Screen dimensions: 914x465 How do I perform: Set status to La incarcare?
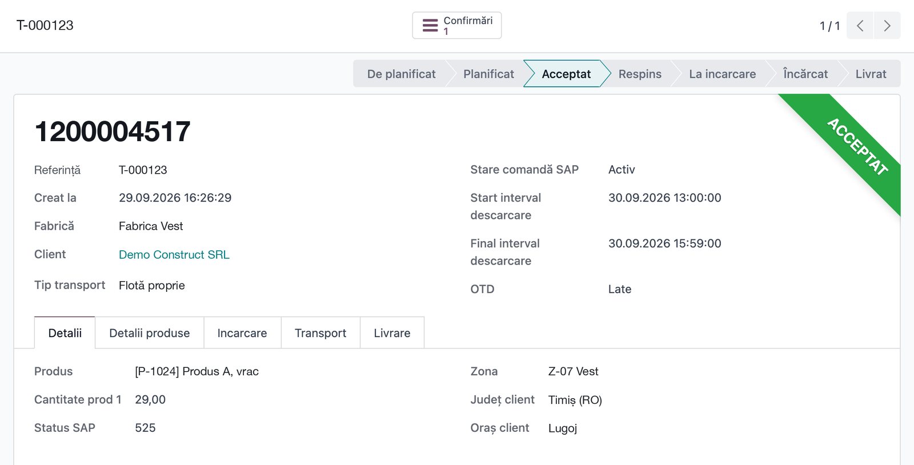[722, 74]
